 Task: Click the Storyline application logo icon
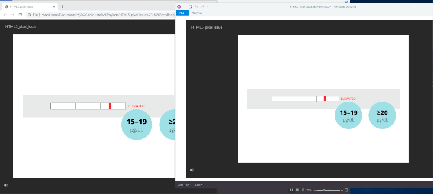pyautogui.click(x=179, y=7)
